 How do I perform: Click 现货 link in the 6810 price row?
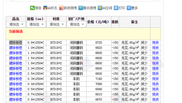point(155,94)
